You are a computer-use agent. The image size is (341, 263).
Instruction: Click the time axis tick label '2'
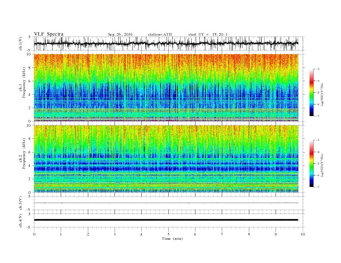coord(88,234)
